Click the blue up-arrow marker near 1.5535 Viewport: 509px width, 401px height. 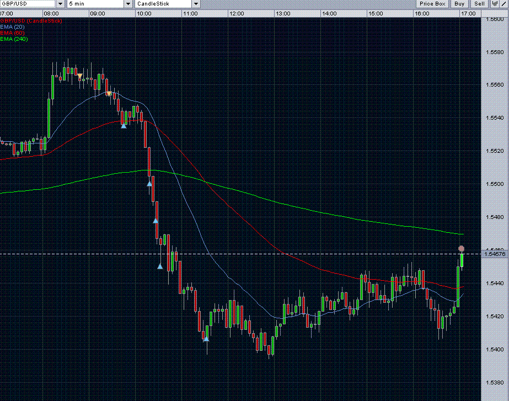tap(124, 126)
